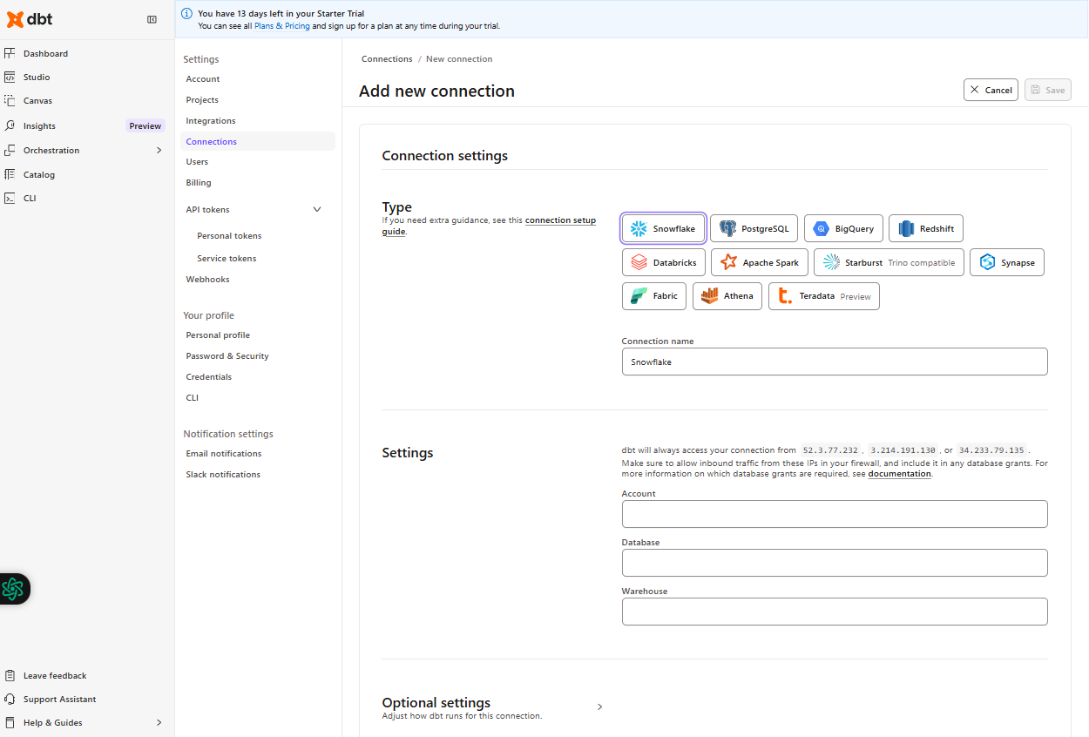Open the Plans & Pricing link

(x=281, y=26)
